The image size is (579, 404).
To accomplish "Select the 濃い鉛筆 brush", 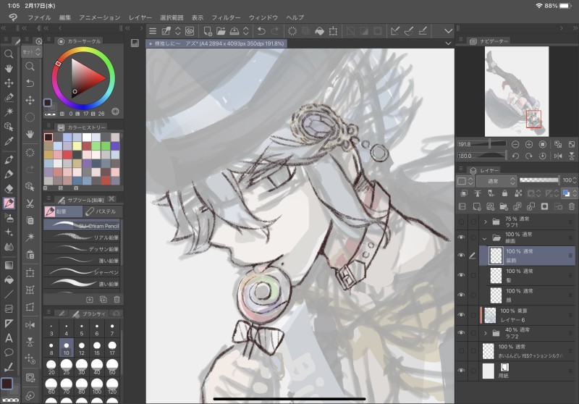I will pyautogui.click(x=82, y=284).
